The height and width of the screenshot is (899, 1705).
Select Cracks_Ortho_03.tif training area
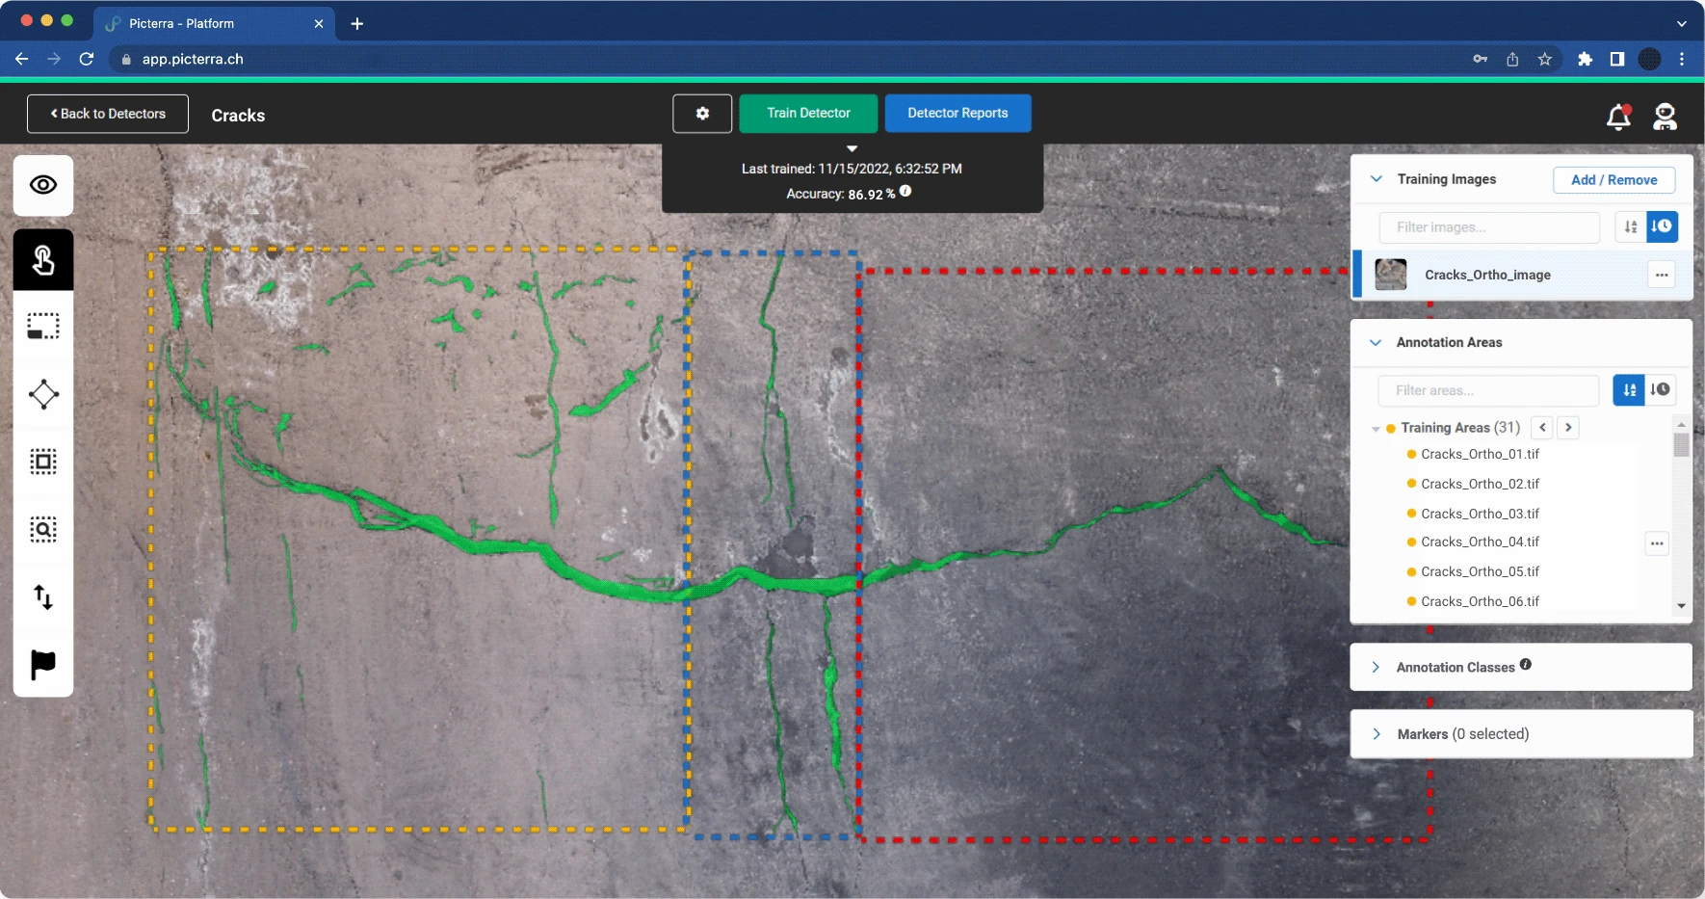point(1480,514)
